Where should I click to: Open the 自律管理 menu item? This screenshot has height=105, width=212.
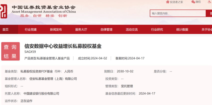coord(106,29)
